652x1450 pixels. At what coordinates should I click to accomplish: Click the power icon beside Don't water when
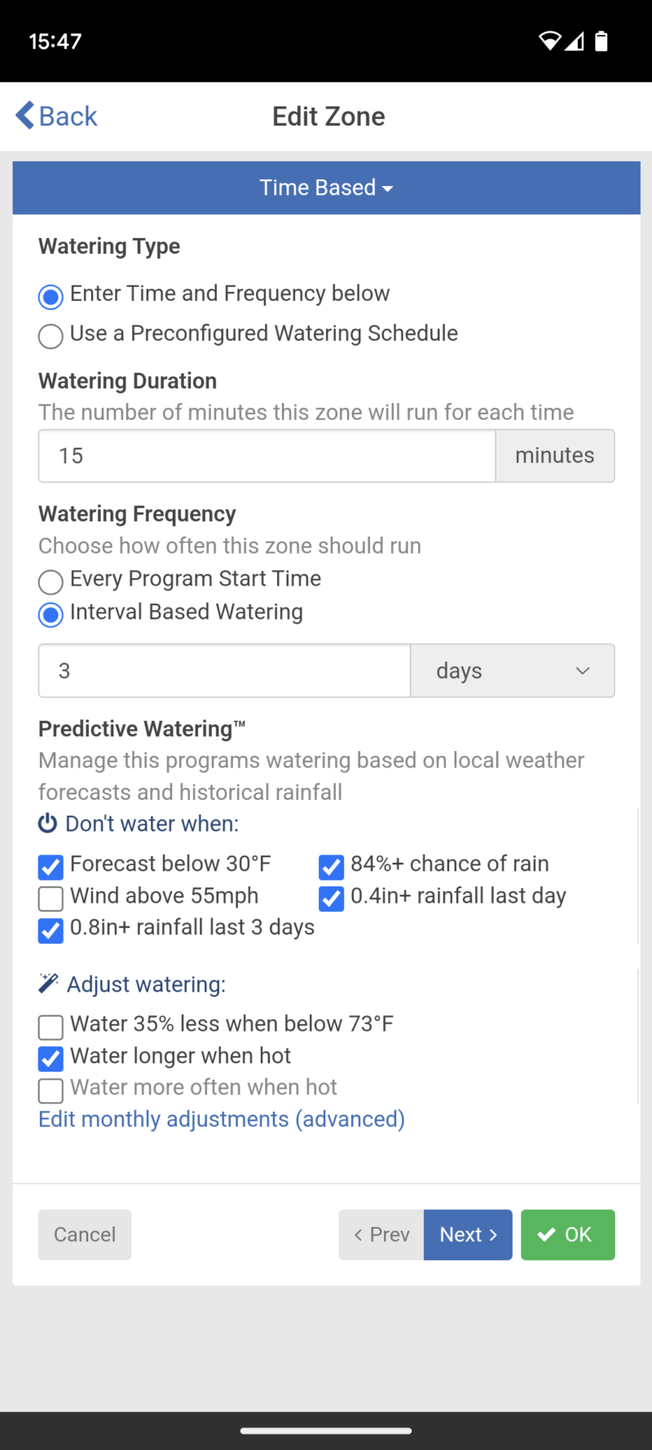(48, 824)
